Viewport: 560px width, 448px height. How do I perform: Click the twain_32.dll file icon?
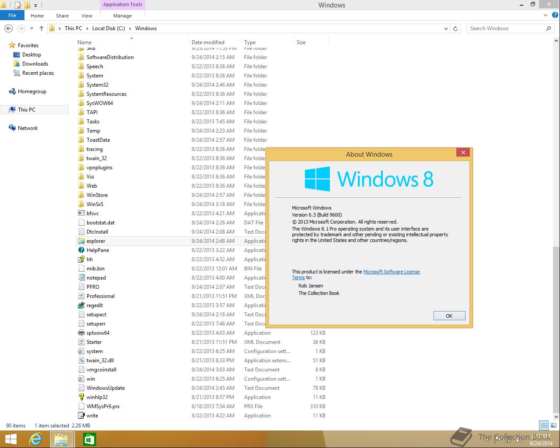click(x=81, y=360)
